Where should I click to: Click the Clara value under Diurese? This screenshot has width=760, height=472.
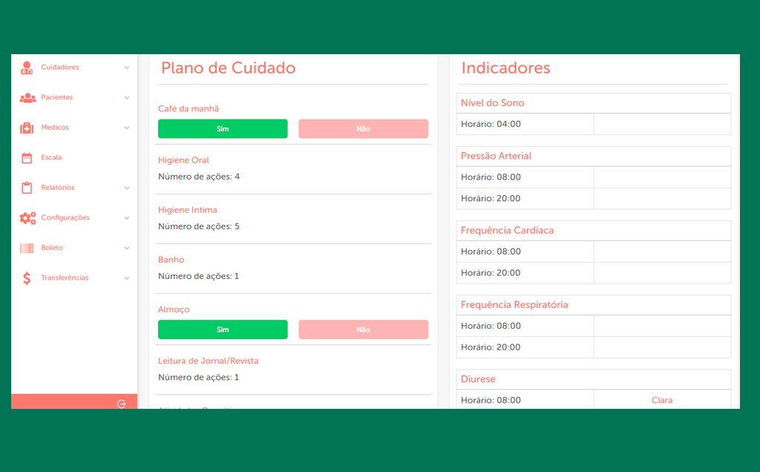[661, 400]
